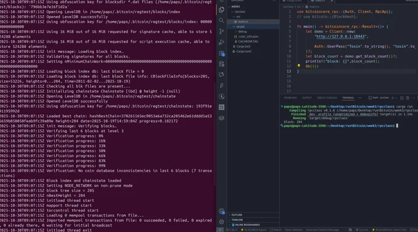Click the main.rs segment in the breadcrumb

coord(312,7)
